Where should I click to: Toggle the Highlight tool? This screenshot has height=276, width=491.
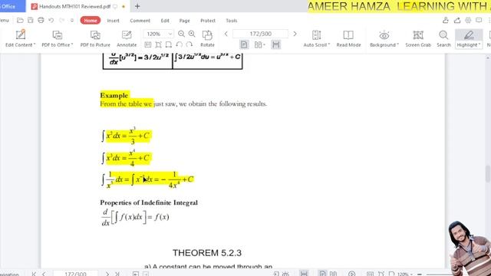click(x=469, y=38)
